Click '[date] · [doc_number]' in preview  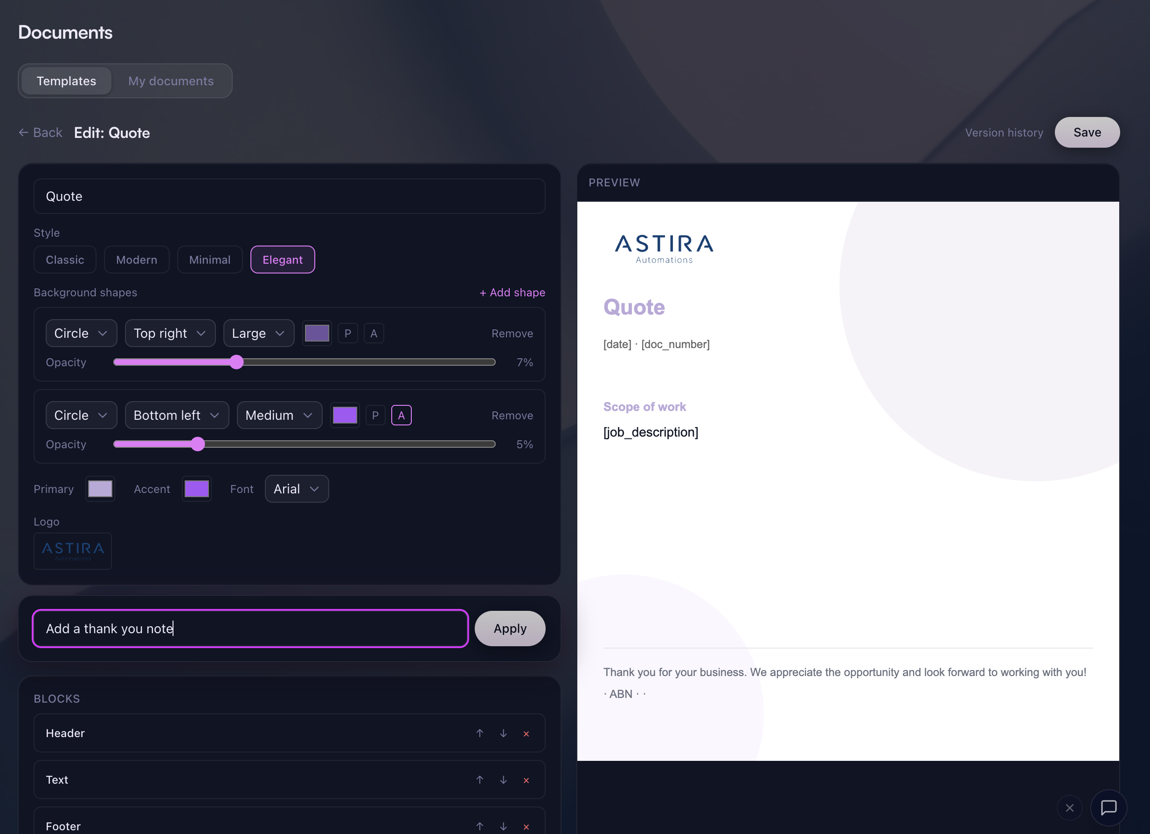[657, 344]
